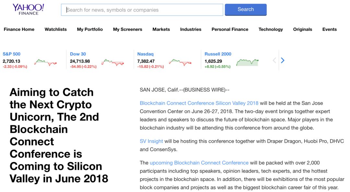The height and width of the screenshot is (192, 350).
Task: Open the Markets section
Action: 161,29
